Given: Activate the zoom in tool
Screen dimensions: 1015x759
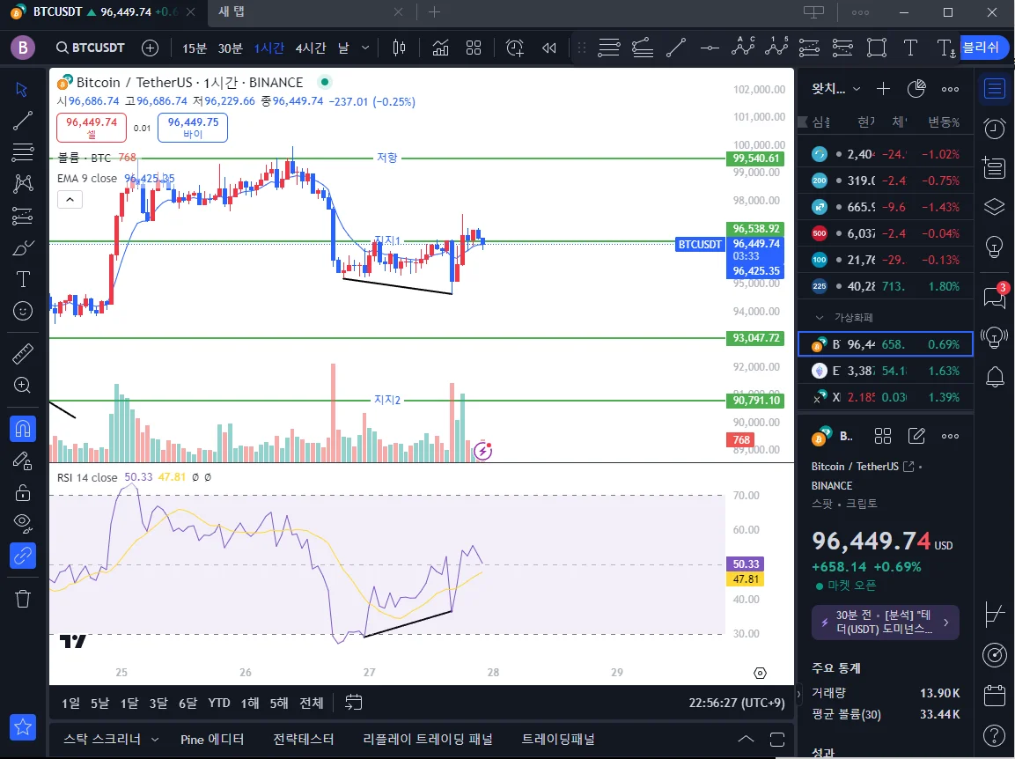Looking at the screenshot, I should click(22, 386).
